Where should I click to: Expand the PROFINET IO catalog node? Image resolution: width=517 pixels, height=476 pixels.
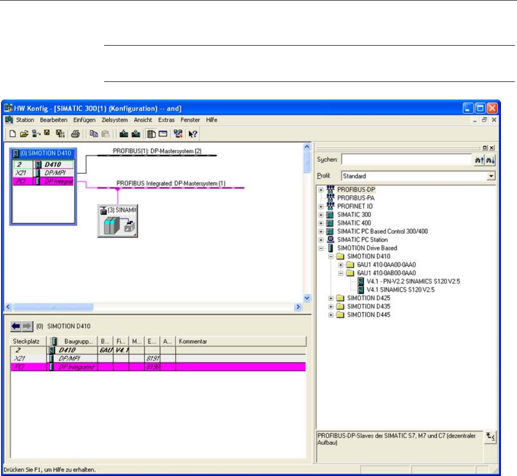(321, 206)
